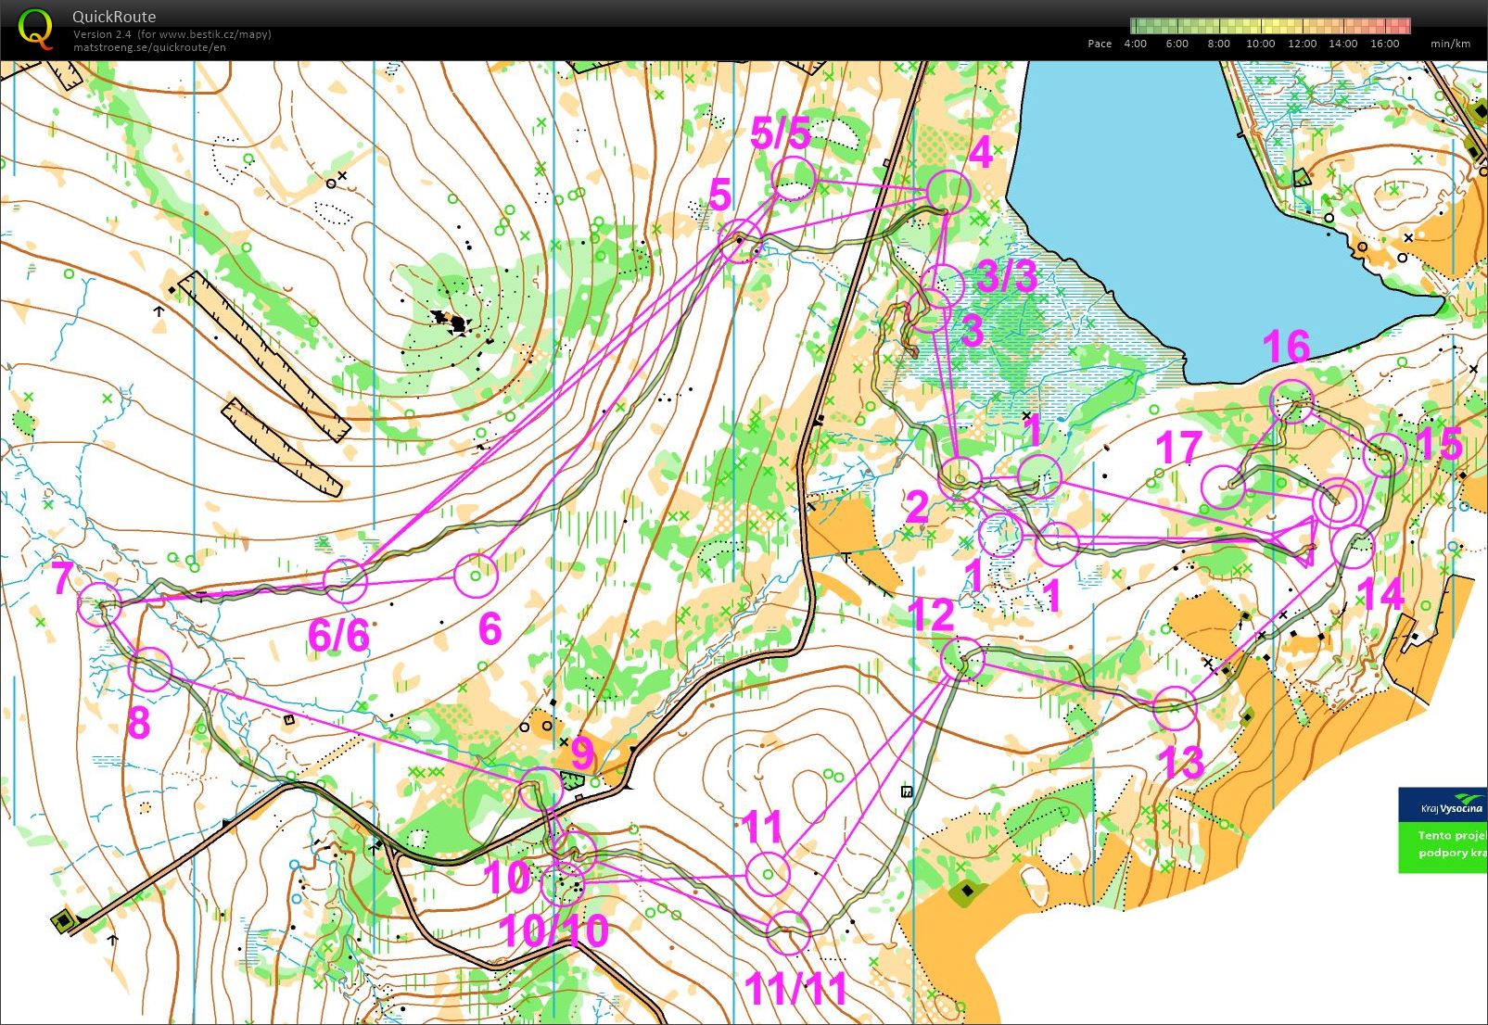This screenshot has height=1025, width=1488.
Task: Select control circle 15
Action: pyautogui.click(x=1385, y=455)
